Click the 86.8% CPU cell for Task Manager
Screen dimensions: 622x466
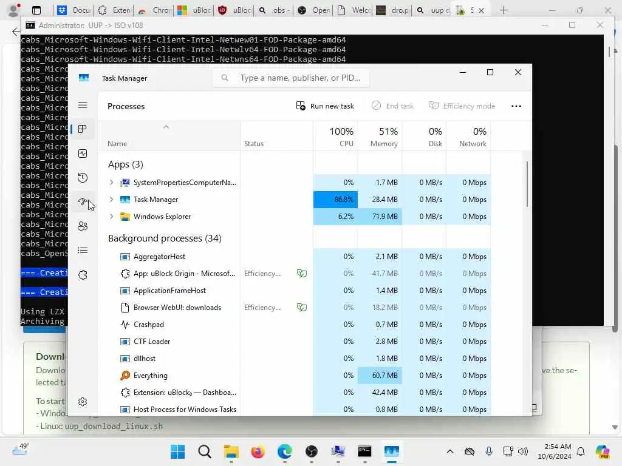pyautogui.click(x=335, y=200)
